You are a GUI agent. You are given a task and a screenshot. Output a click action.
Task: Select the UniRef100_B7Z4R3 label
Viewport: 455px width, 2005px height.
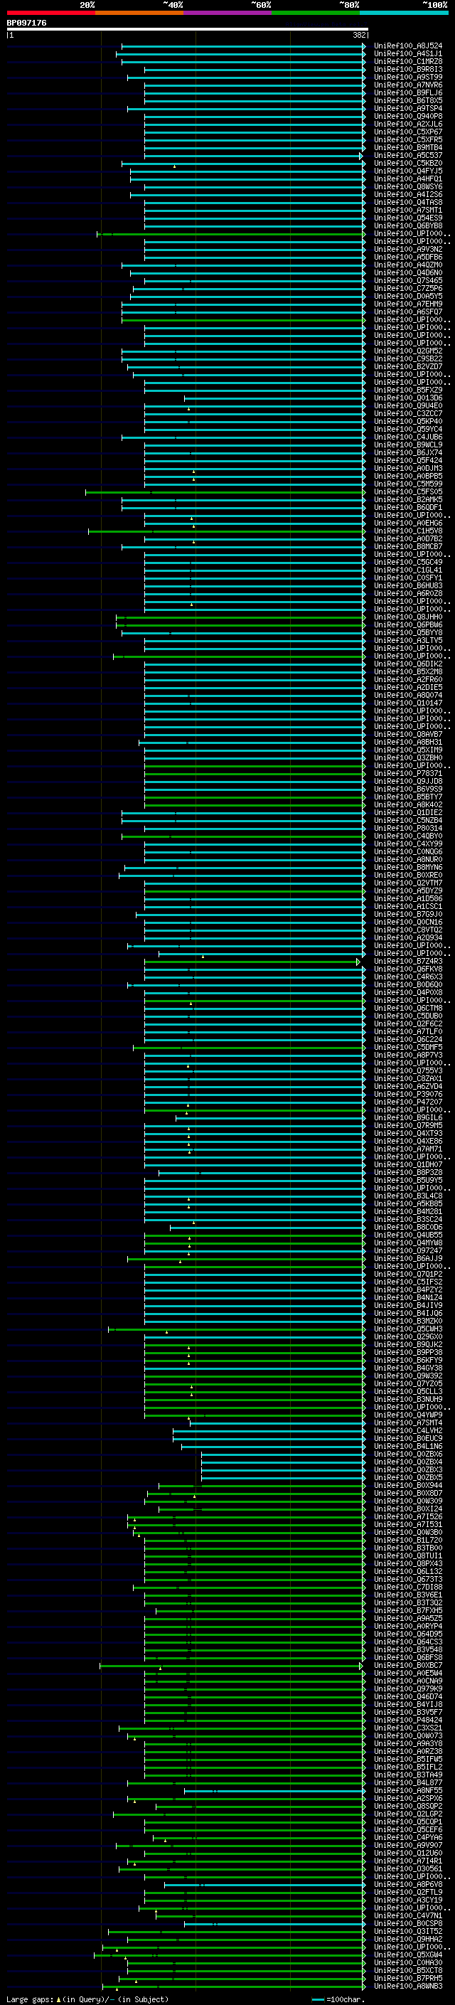pyautogui.click(x=408, y=962)
